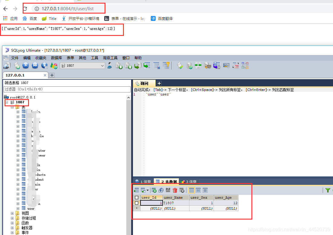Open the Query Builder grid icon
333x235 pixels.
tap(235, 66)
